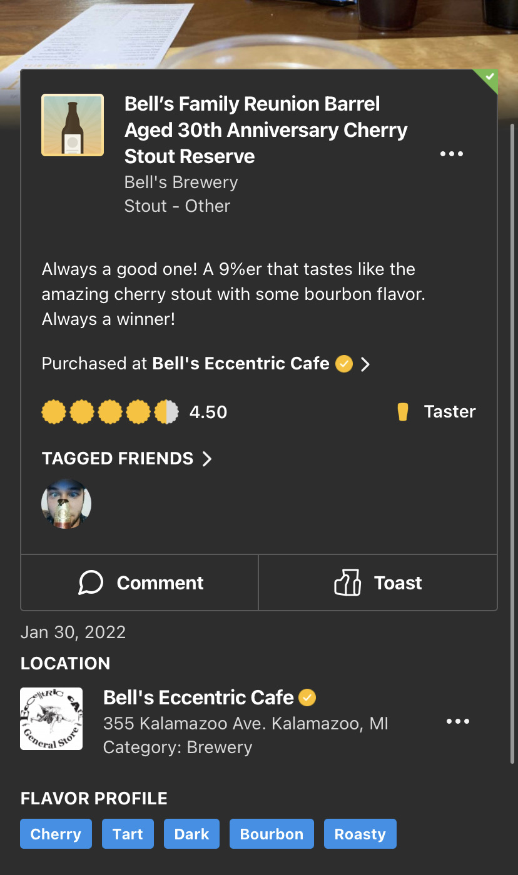Image resolution: width=518 pixels, height=875 pixels.
Task: Click the 4.50 bottle cap rating
Action: [x=110, y=412]
